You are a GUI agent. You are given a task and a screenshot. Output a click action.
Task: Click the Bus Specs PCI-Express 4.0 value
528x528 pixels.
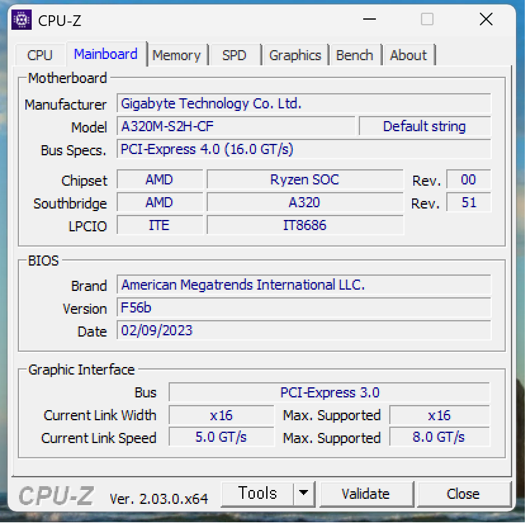[304, 149]
